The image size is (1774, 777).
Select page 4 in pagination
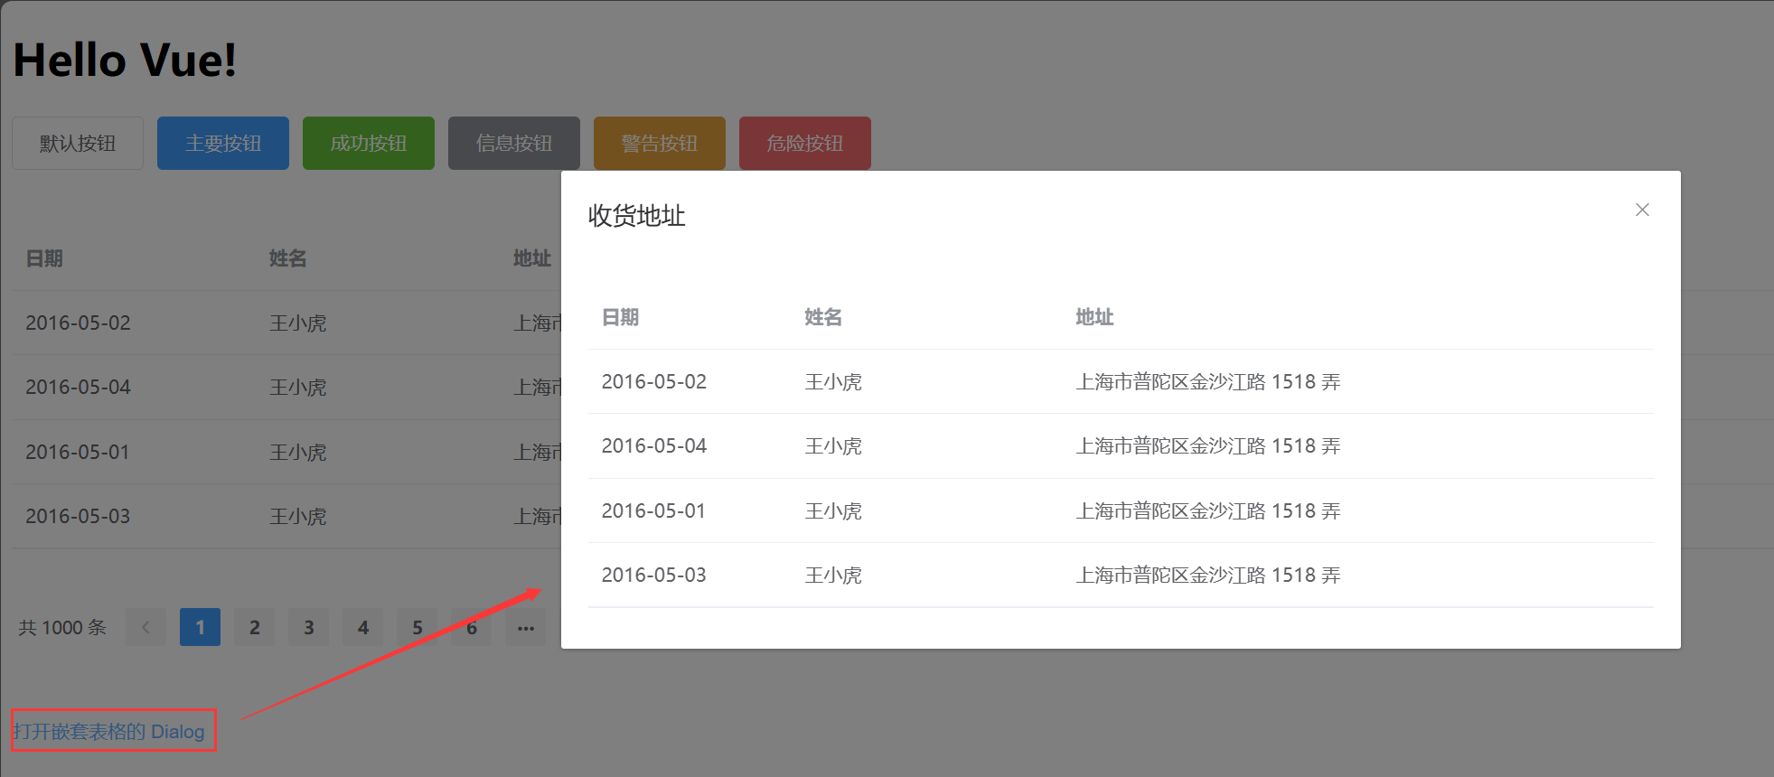pos(362,627)
